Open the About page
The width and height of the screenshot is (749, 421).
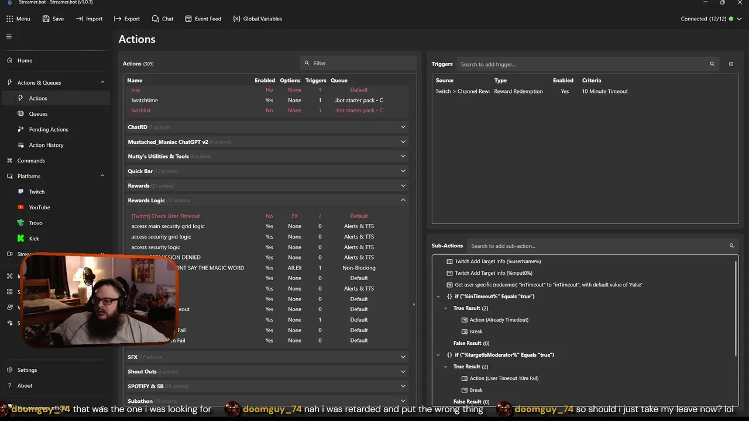click(25, 386)
